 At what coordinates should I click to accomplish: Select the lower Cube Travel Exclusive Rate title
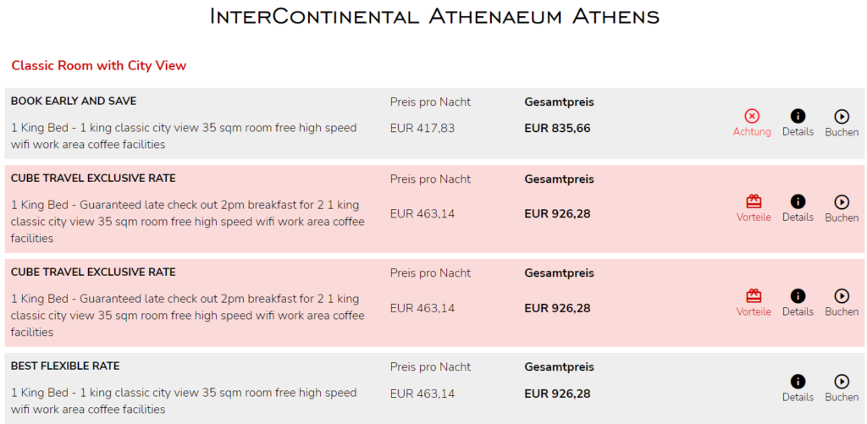coord(93,273)
